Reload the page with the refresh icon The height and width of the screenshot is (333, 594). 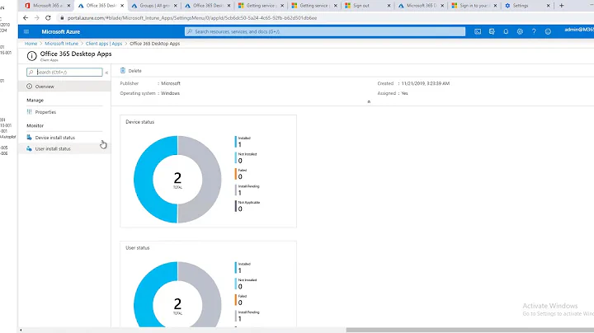(48, 18)
